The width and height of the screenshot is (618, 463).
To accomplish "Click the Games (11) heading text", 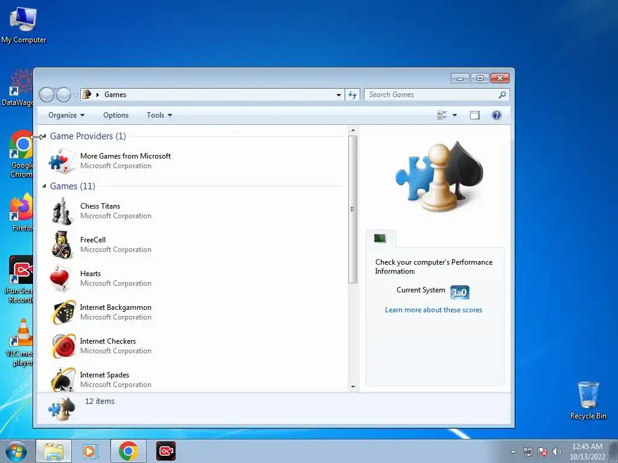I will [x=72, y=186].
